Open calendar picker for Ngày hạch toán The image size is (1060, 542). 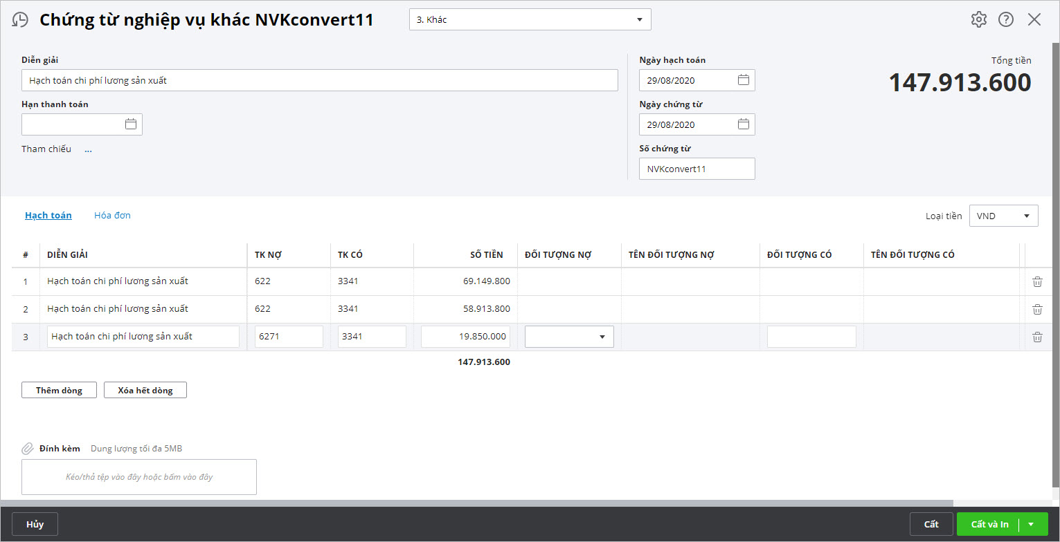(743, 80)
